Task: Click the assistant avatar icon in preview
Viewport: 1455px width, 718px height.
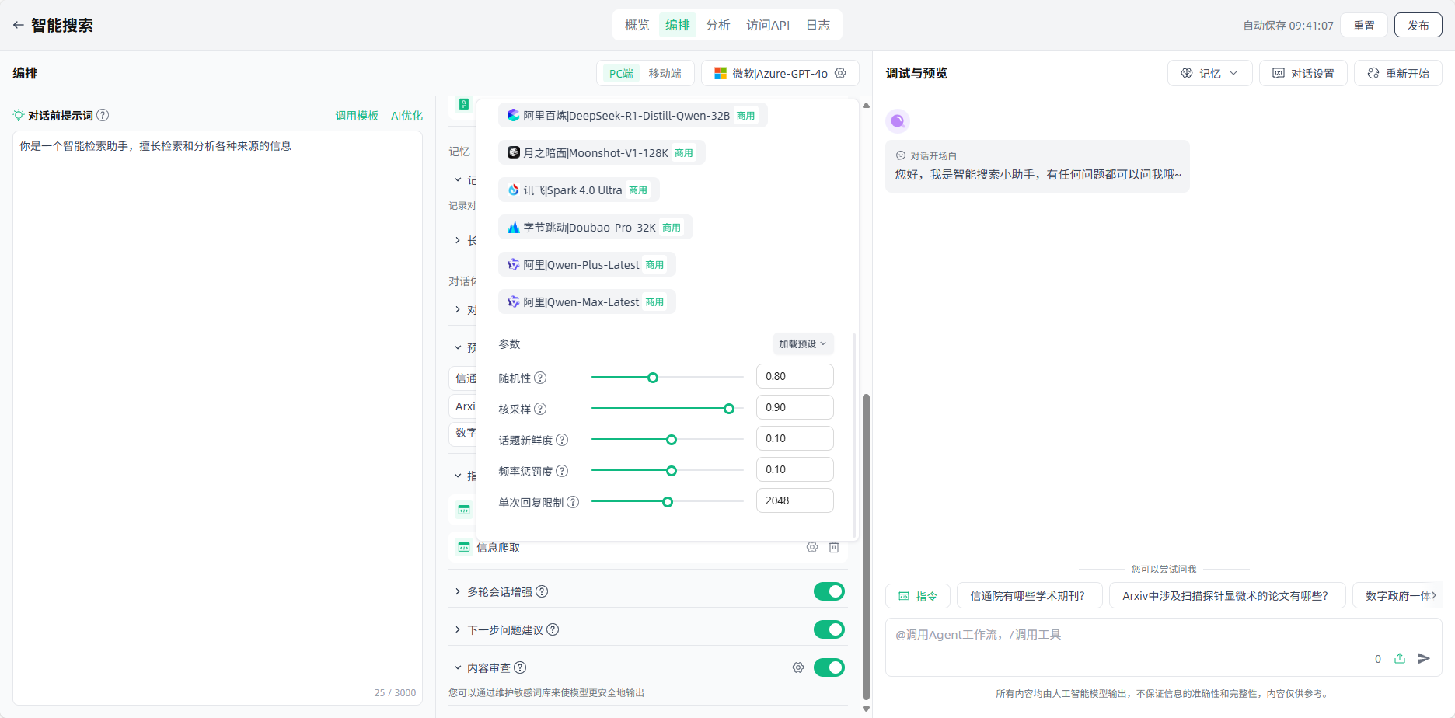Action: (898, 120)
